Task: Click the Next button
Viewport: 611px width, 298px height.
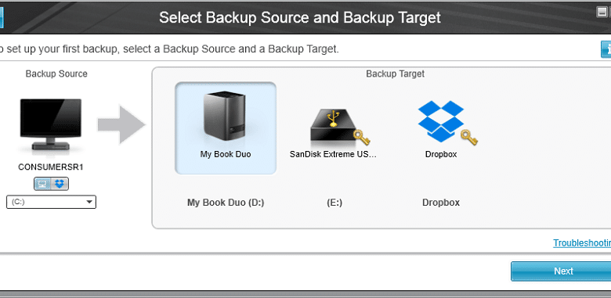Action: point(563,271)
